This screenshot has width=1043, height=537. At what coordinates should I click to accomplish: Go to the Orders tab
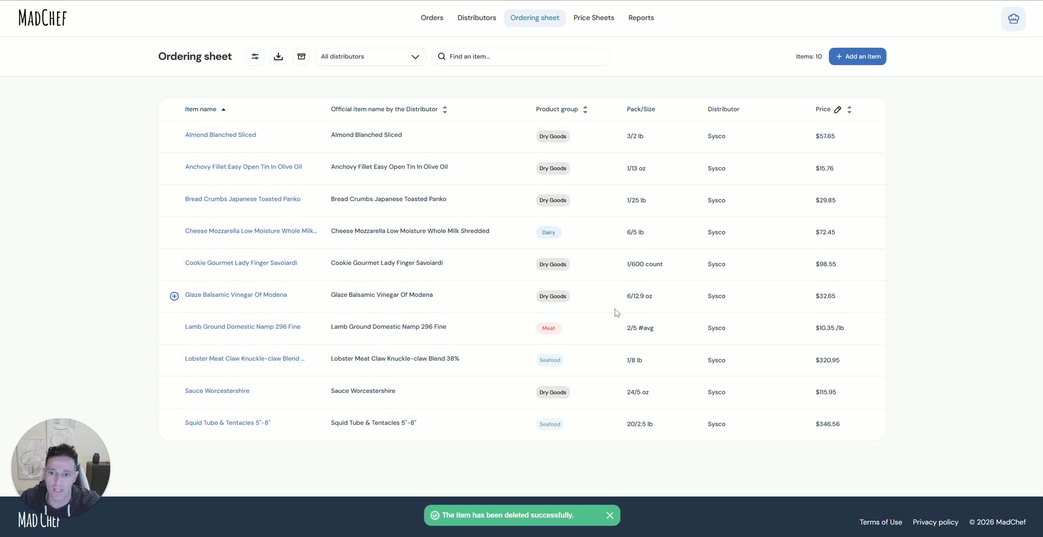[x=432, y=18]
